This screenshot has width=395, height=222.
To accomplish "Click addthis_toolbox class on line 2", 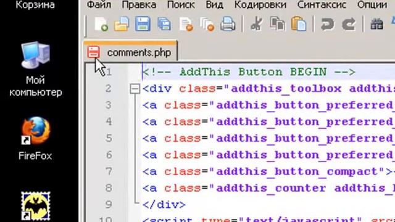I will (x=286, y=89).
